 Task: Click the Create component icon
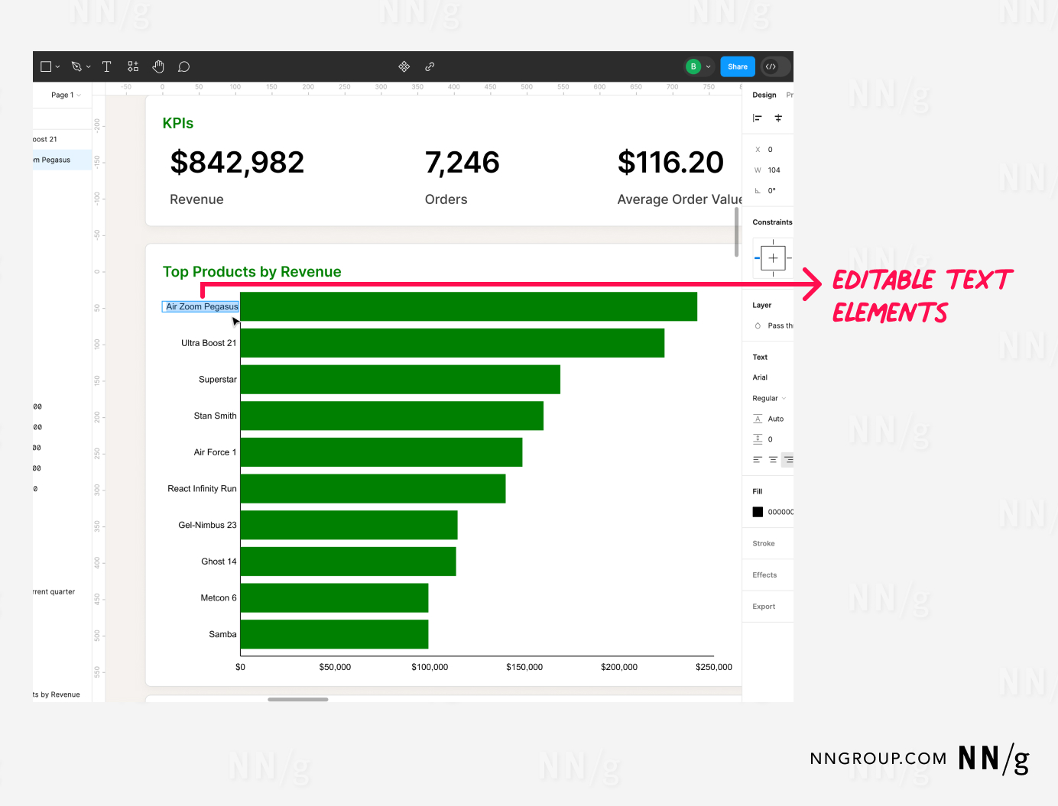click(x=404, y=67)
